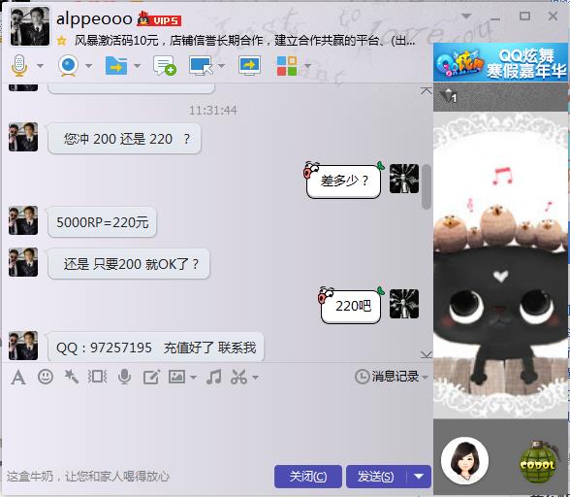Image resolution: width=570 pixels, height=497 pixels.
Task: Start a voice call with microphone icon
Action: point(19,66)
